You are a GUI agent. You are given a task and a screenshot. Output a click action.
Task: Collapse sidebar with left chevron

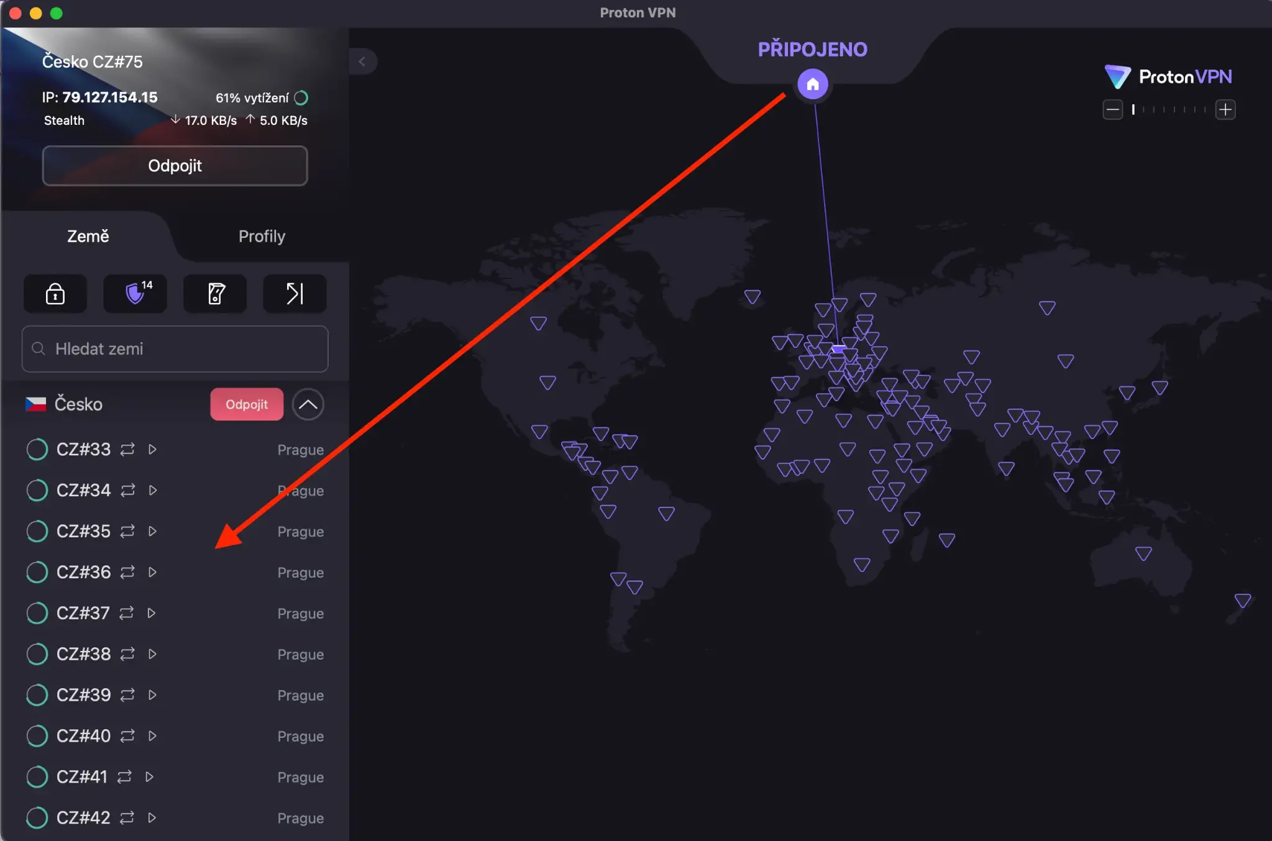[x=362, y=61]
